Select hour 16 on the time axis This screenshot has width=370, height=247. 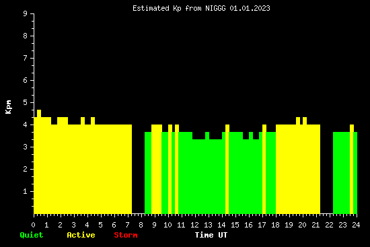pos(248,225)
